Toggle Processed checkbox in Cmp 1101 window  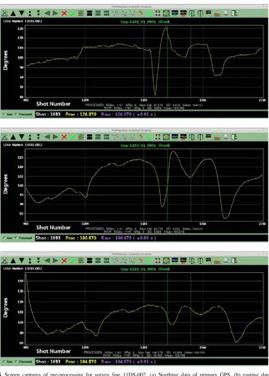click(16, 115)
